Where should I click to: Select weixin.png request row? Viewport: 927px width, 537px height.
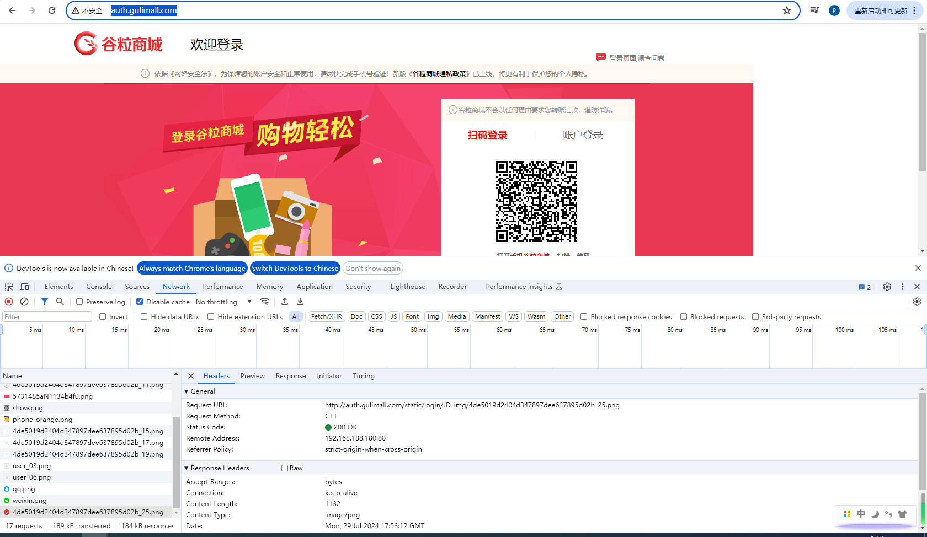[86, 501]
